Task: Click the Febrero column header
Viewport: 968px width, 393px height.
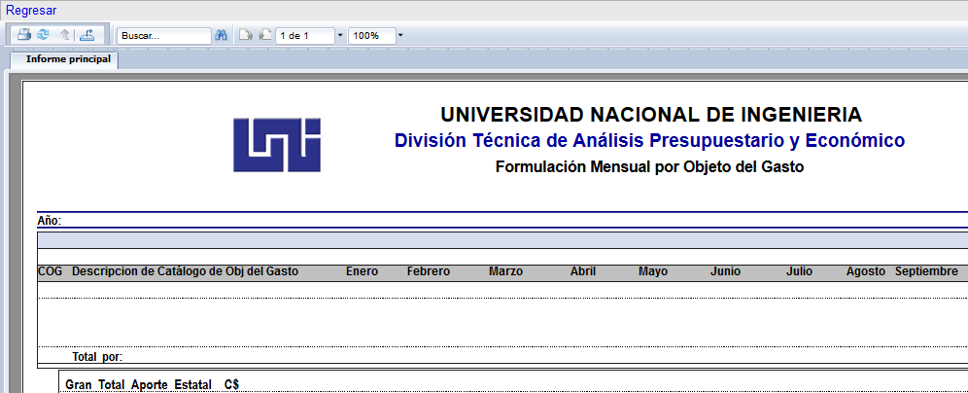Action: coord(429,271)
